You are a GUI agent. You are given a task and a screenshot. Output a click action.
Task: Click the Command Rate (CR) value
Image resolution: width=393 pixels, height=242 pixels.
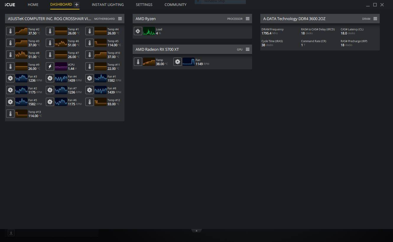coord(303,45)
